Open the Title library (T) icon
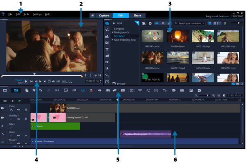This screenshot has width=247, height=164. pos(107,49)
